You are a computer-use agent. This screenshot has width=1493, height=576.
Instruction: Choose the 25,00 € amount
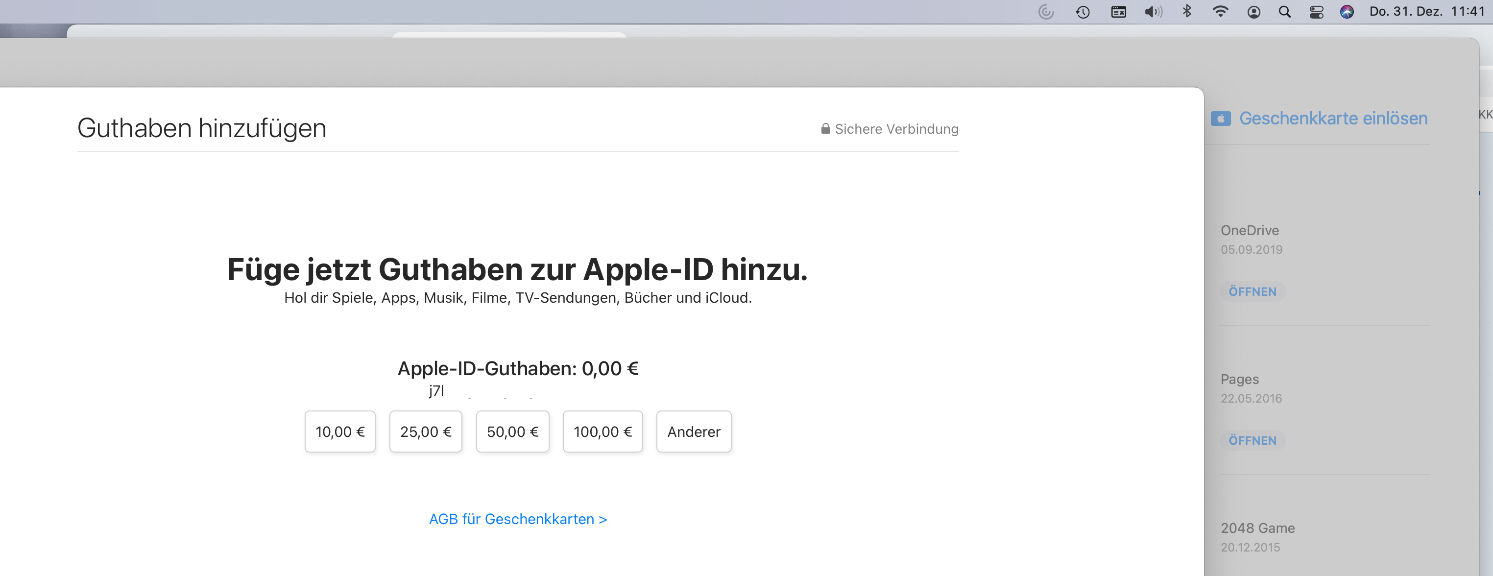click(x=425, y=432)
